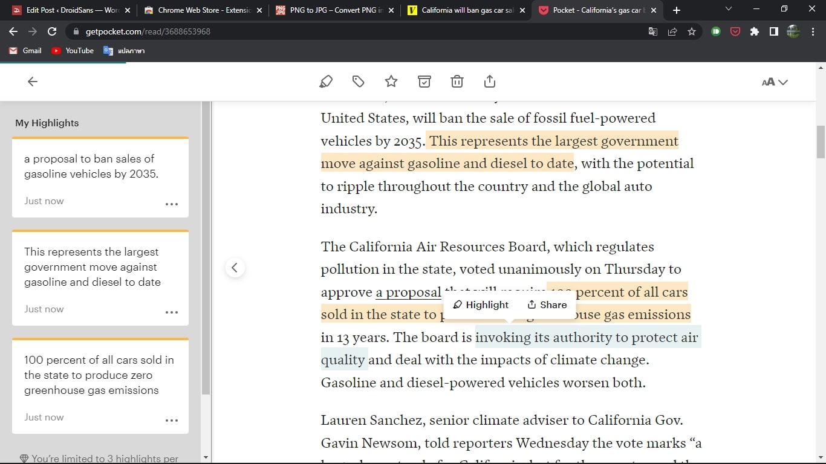Click the Chrome side panel toggle
The height and width of the screenshot is (464, 826).
[773, 31]
